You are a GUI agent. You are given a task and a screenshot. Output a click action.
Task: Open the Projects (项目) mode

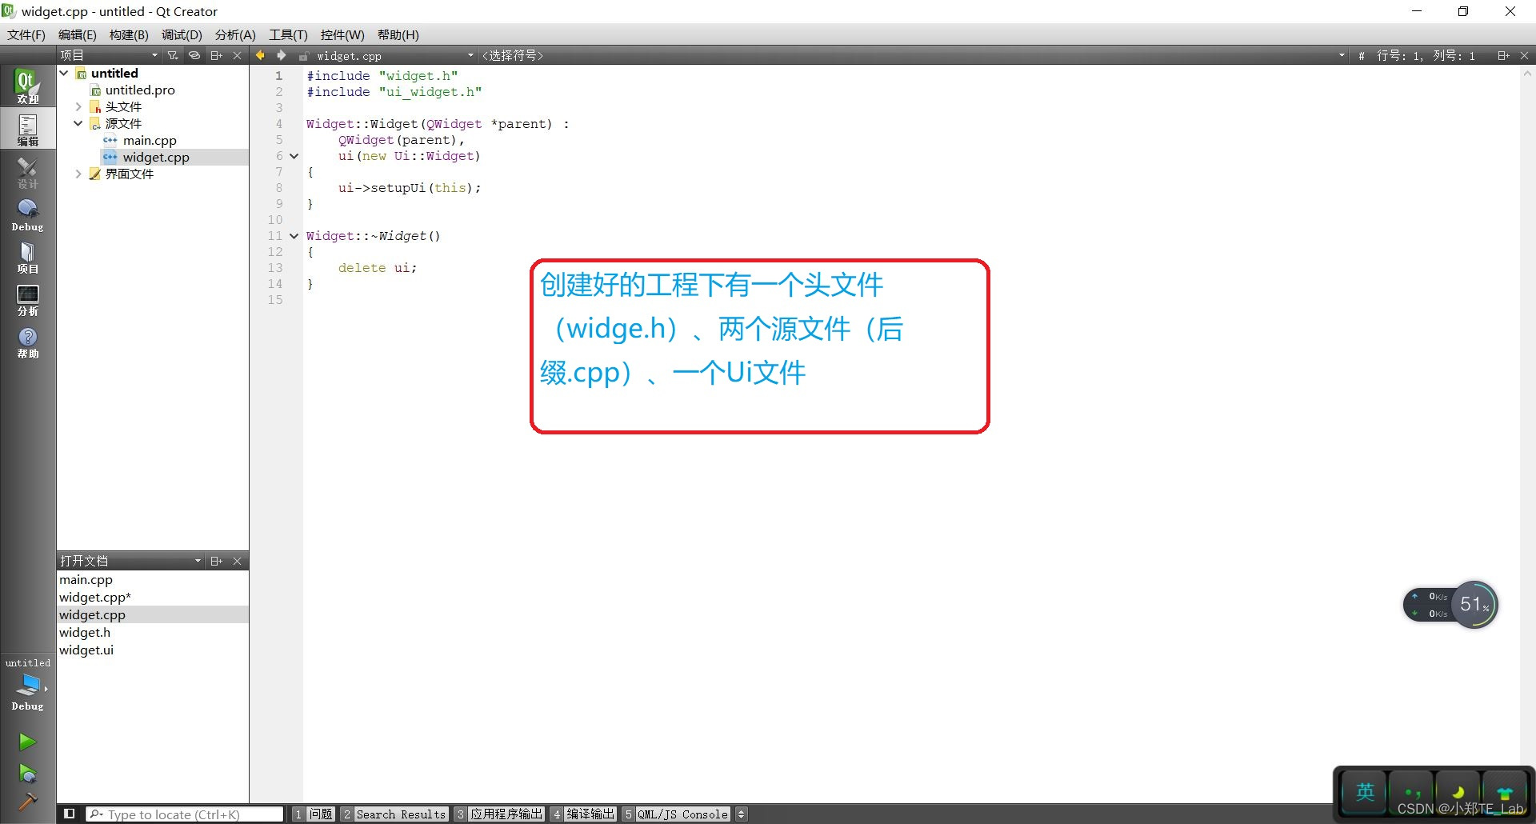pos(27,257)
